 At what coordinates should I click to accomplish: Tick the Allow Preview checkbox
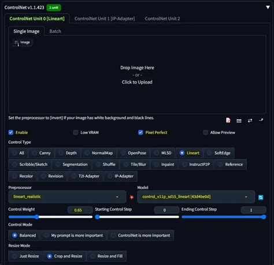point(205,132)
